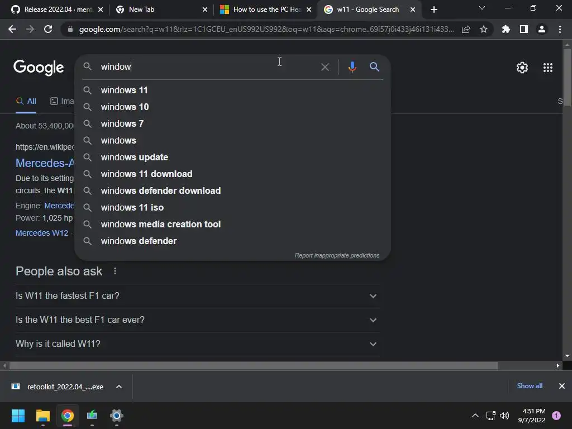
Task: Click the volume speaker tray icon
Action: [504, 416]
